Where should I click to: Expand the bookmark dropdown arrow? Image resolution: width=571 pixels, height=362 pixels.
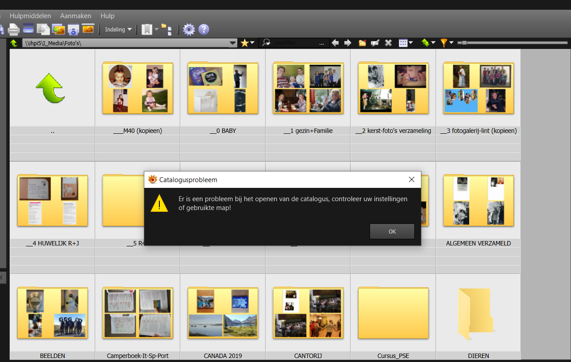157,30
